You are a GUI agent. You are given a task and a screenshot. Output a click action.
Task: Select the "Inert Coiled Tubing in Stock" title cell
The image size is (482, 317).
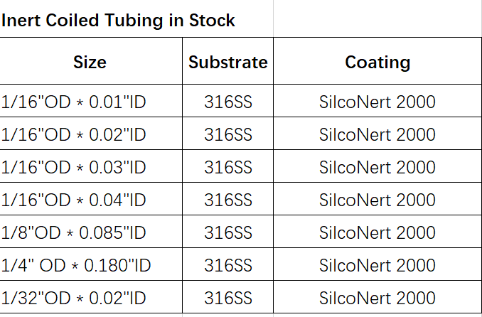[118, 21]
